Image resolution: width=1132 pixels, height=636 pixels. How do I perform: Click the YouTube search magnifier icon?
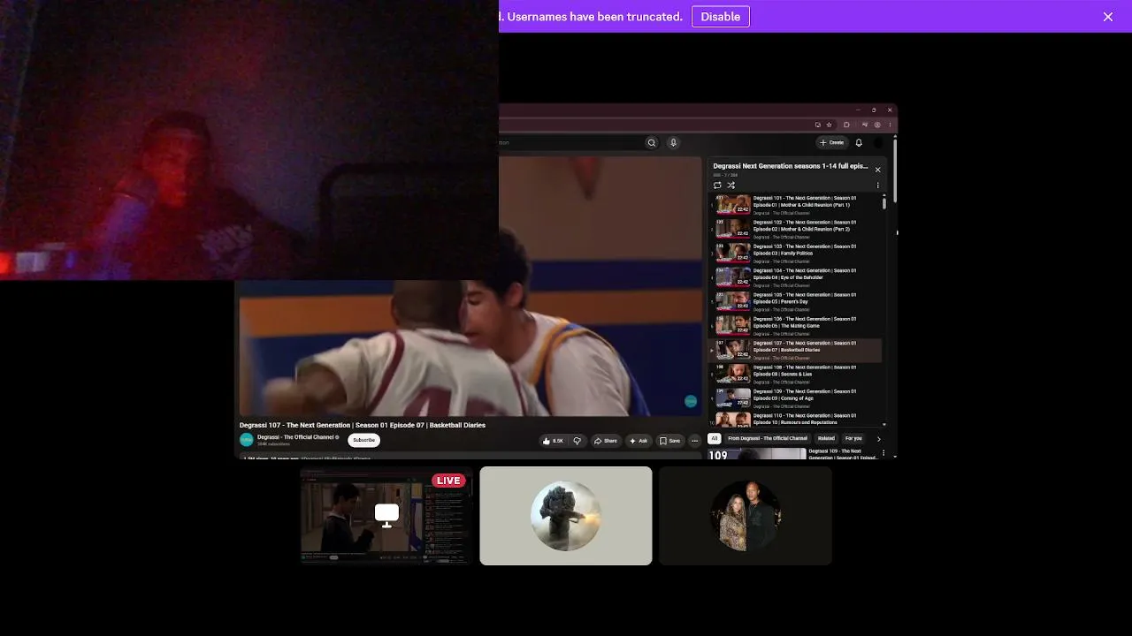[652, 142]
